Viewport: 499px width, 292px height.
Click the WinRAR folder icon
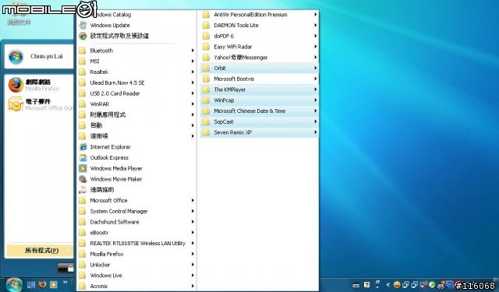pos(83,104)
